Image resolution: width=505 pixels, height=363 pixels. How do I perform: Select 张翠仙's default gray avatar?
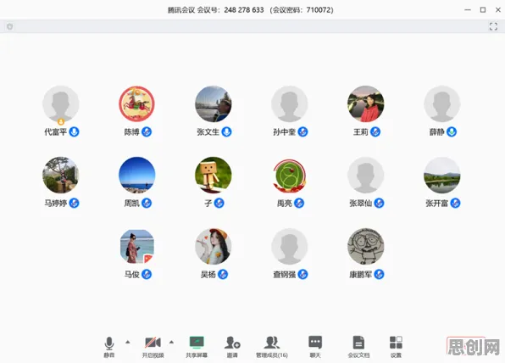click(365, 175)
